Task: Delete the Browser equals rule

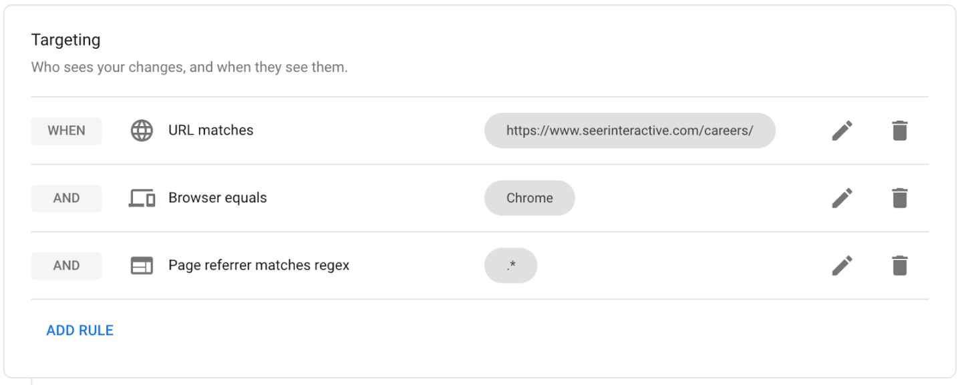Action: 900,198
